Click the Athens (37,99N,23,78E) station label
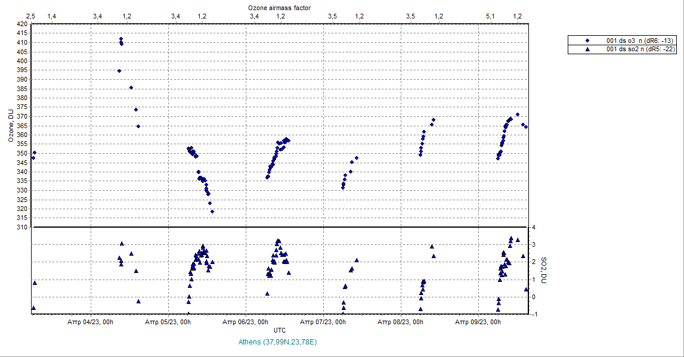684x357 pixels. pyautogui.click(x=278, y=342)
